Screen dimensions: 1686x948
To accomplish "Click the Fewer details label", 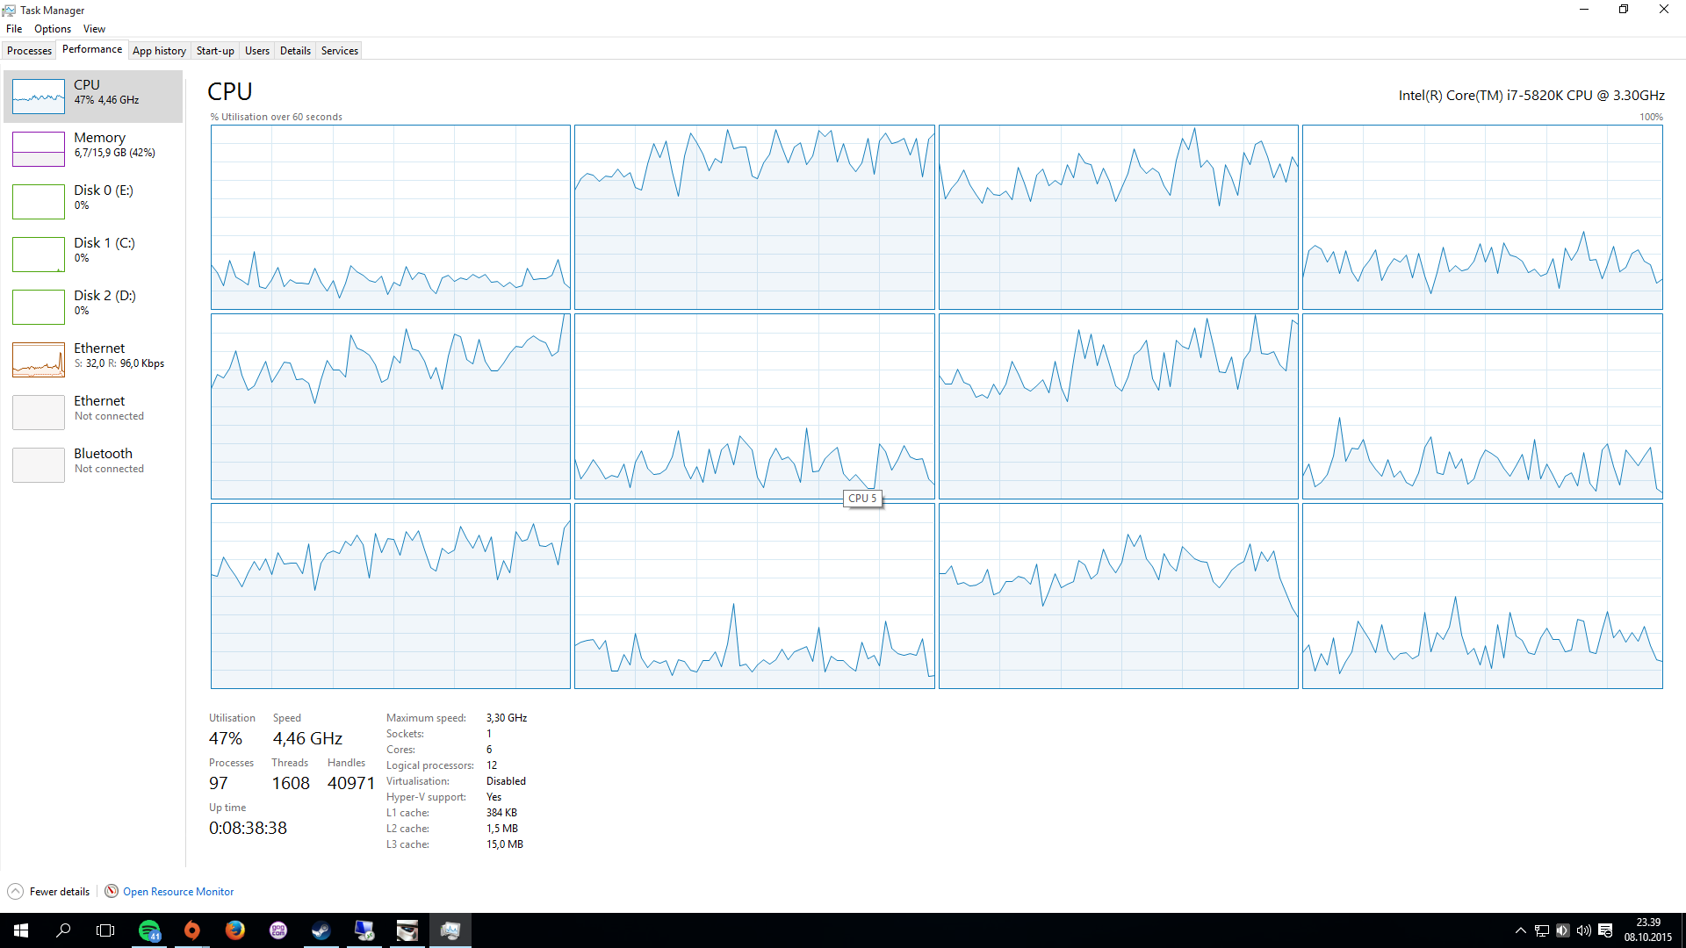I will pos(60,892).
